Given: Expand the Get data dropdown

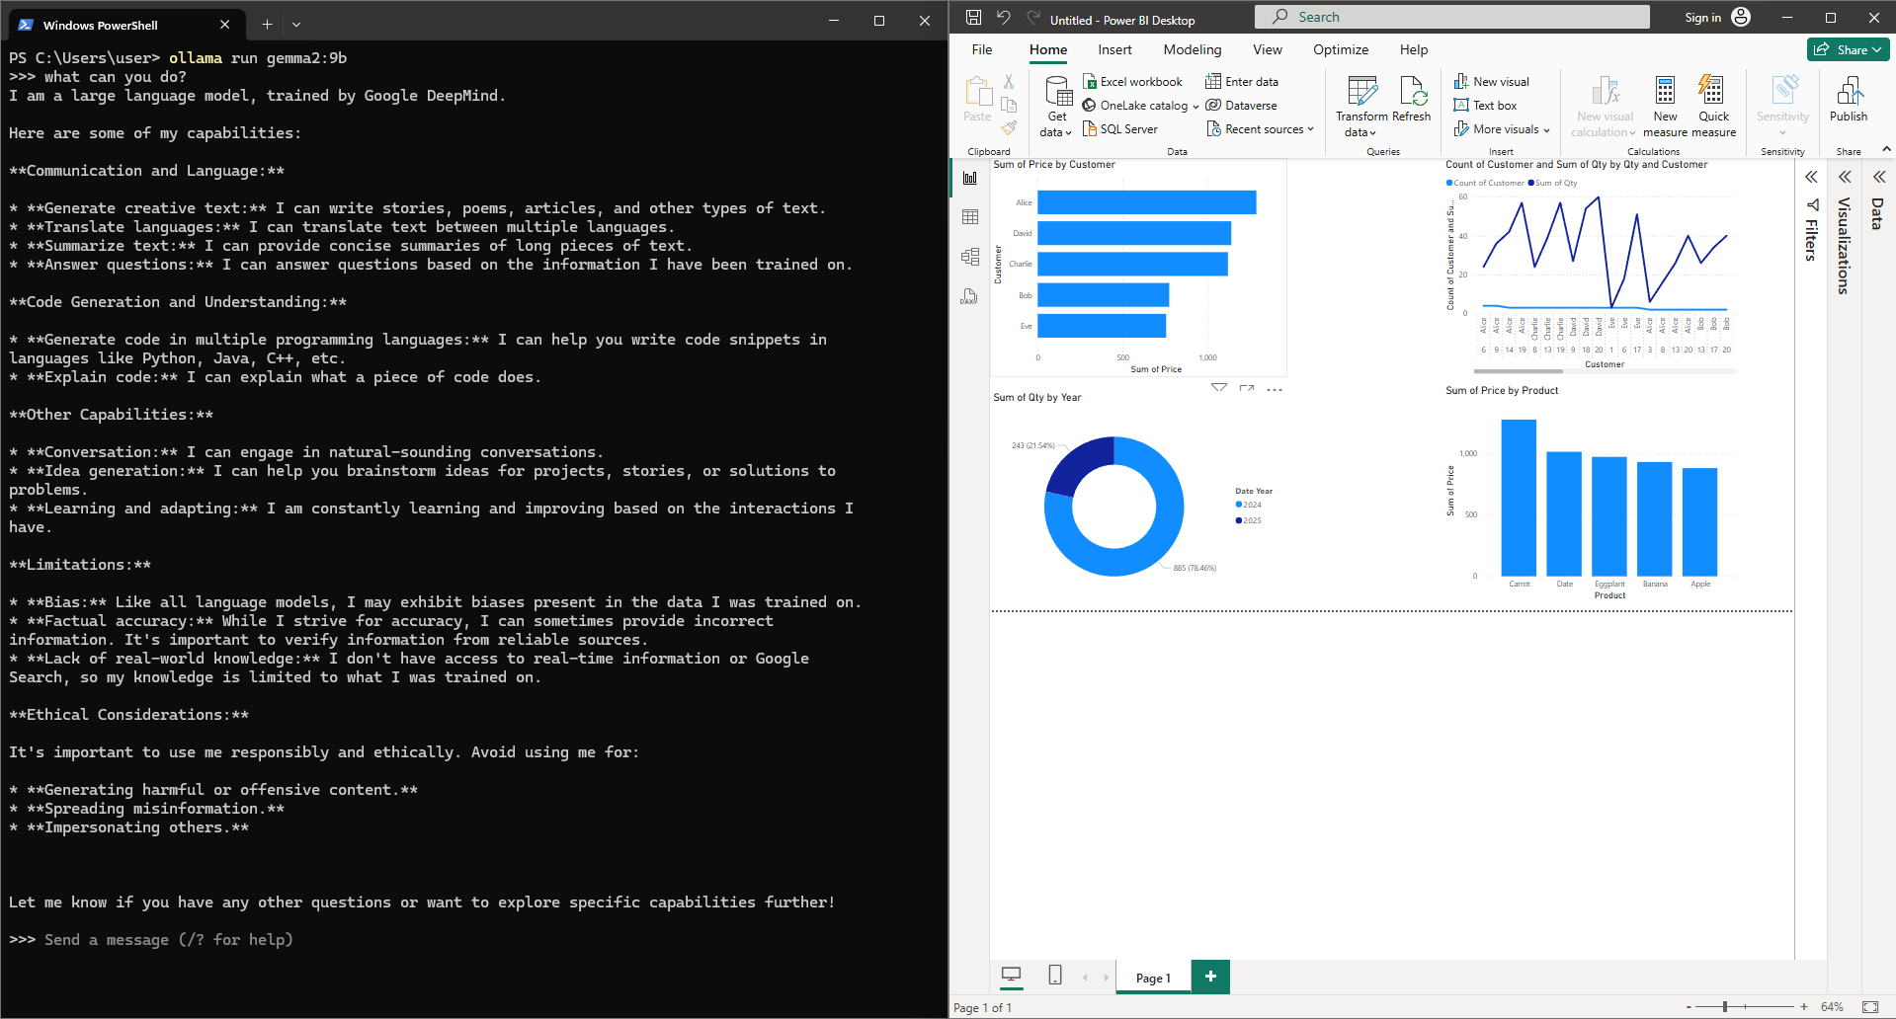Looking at the screenshot, I should 1056,132.
